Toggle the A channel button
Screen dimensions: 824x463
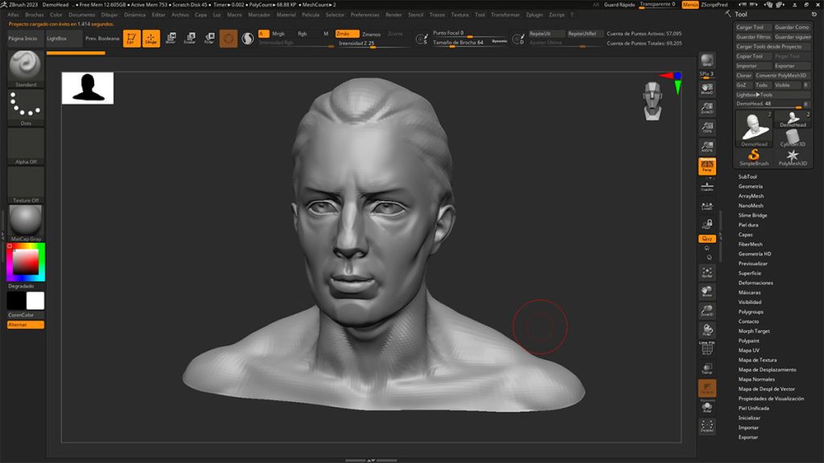[x=263, y=34]
